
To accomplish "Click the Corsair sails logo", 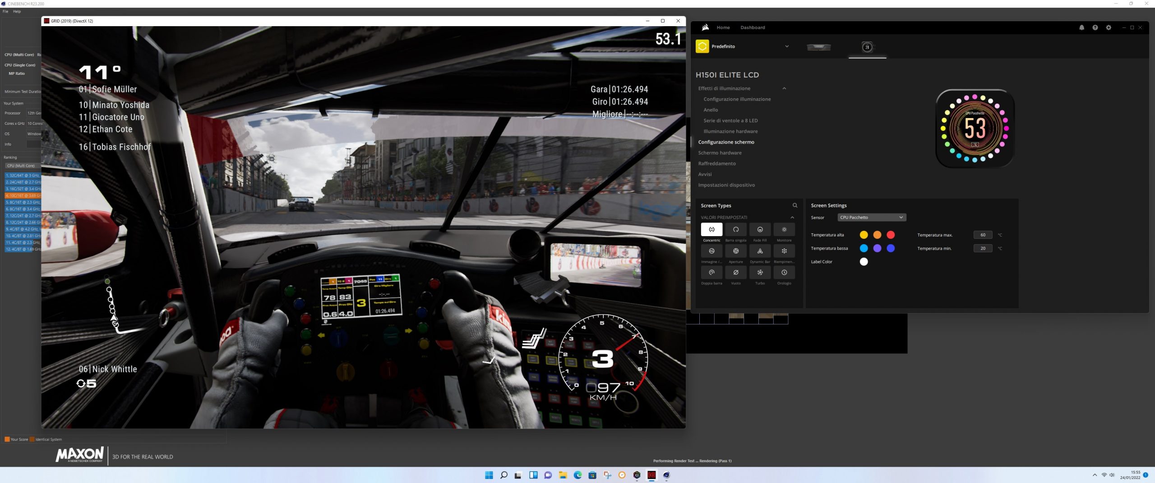I will [x=705, y=27].
